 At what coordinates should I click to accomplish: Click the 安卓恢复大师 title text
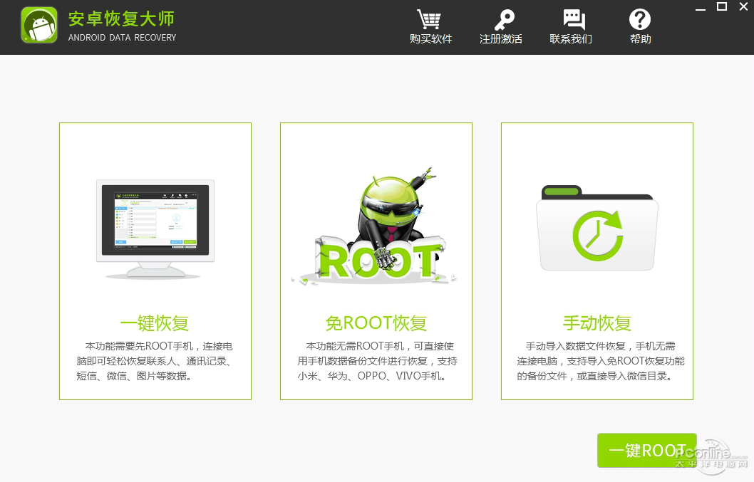point(121,19)
